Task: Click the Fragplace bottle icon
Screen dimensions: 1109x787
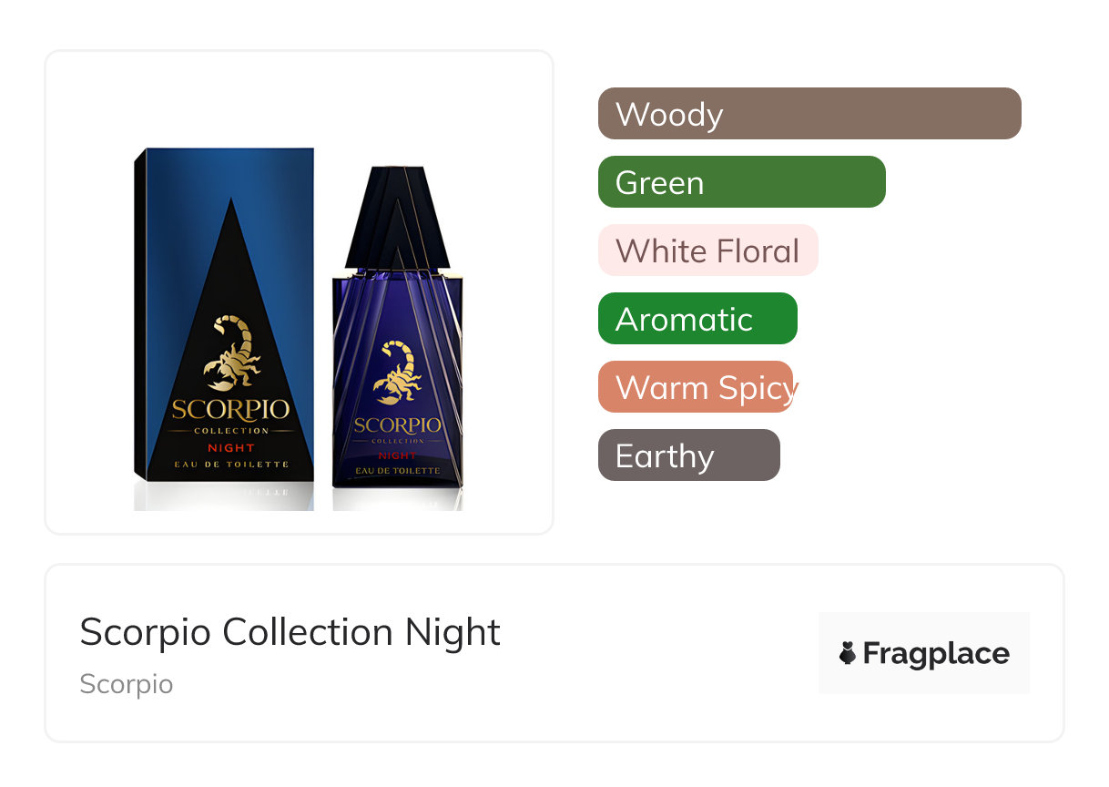Action: (x=848, y=653)
